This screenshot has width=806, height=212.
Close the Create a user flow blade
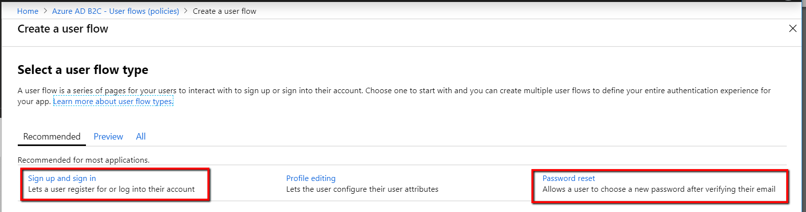(793, 29)
